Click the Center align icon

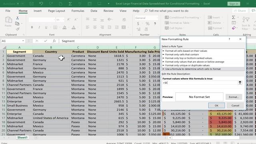[x=95, y=27]
